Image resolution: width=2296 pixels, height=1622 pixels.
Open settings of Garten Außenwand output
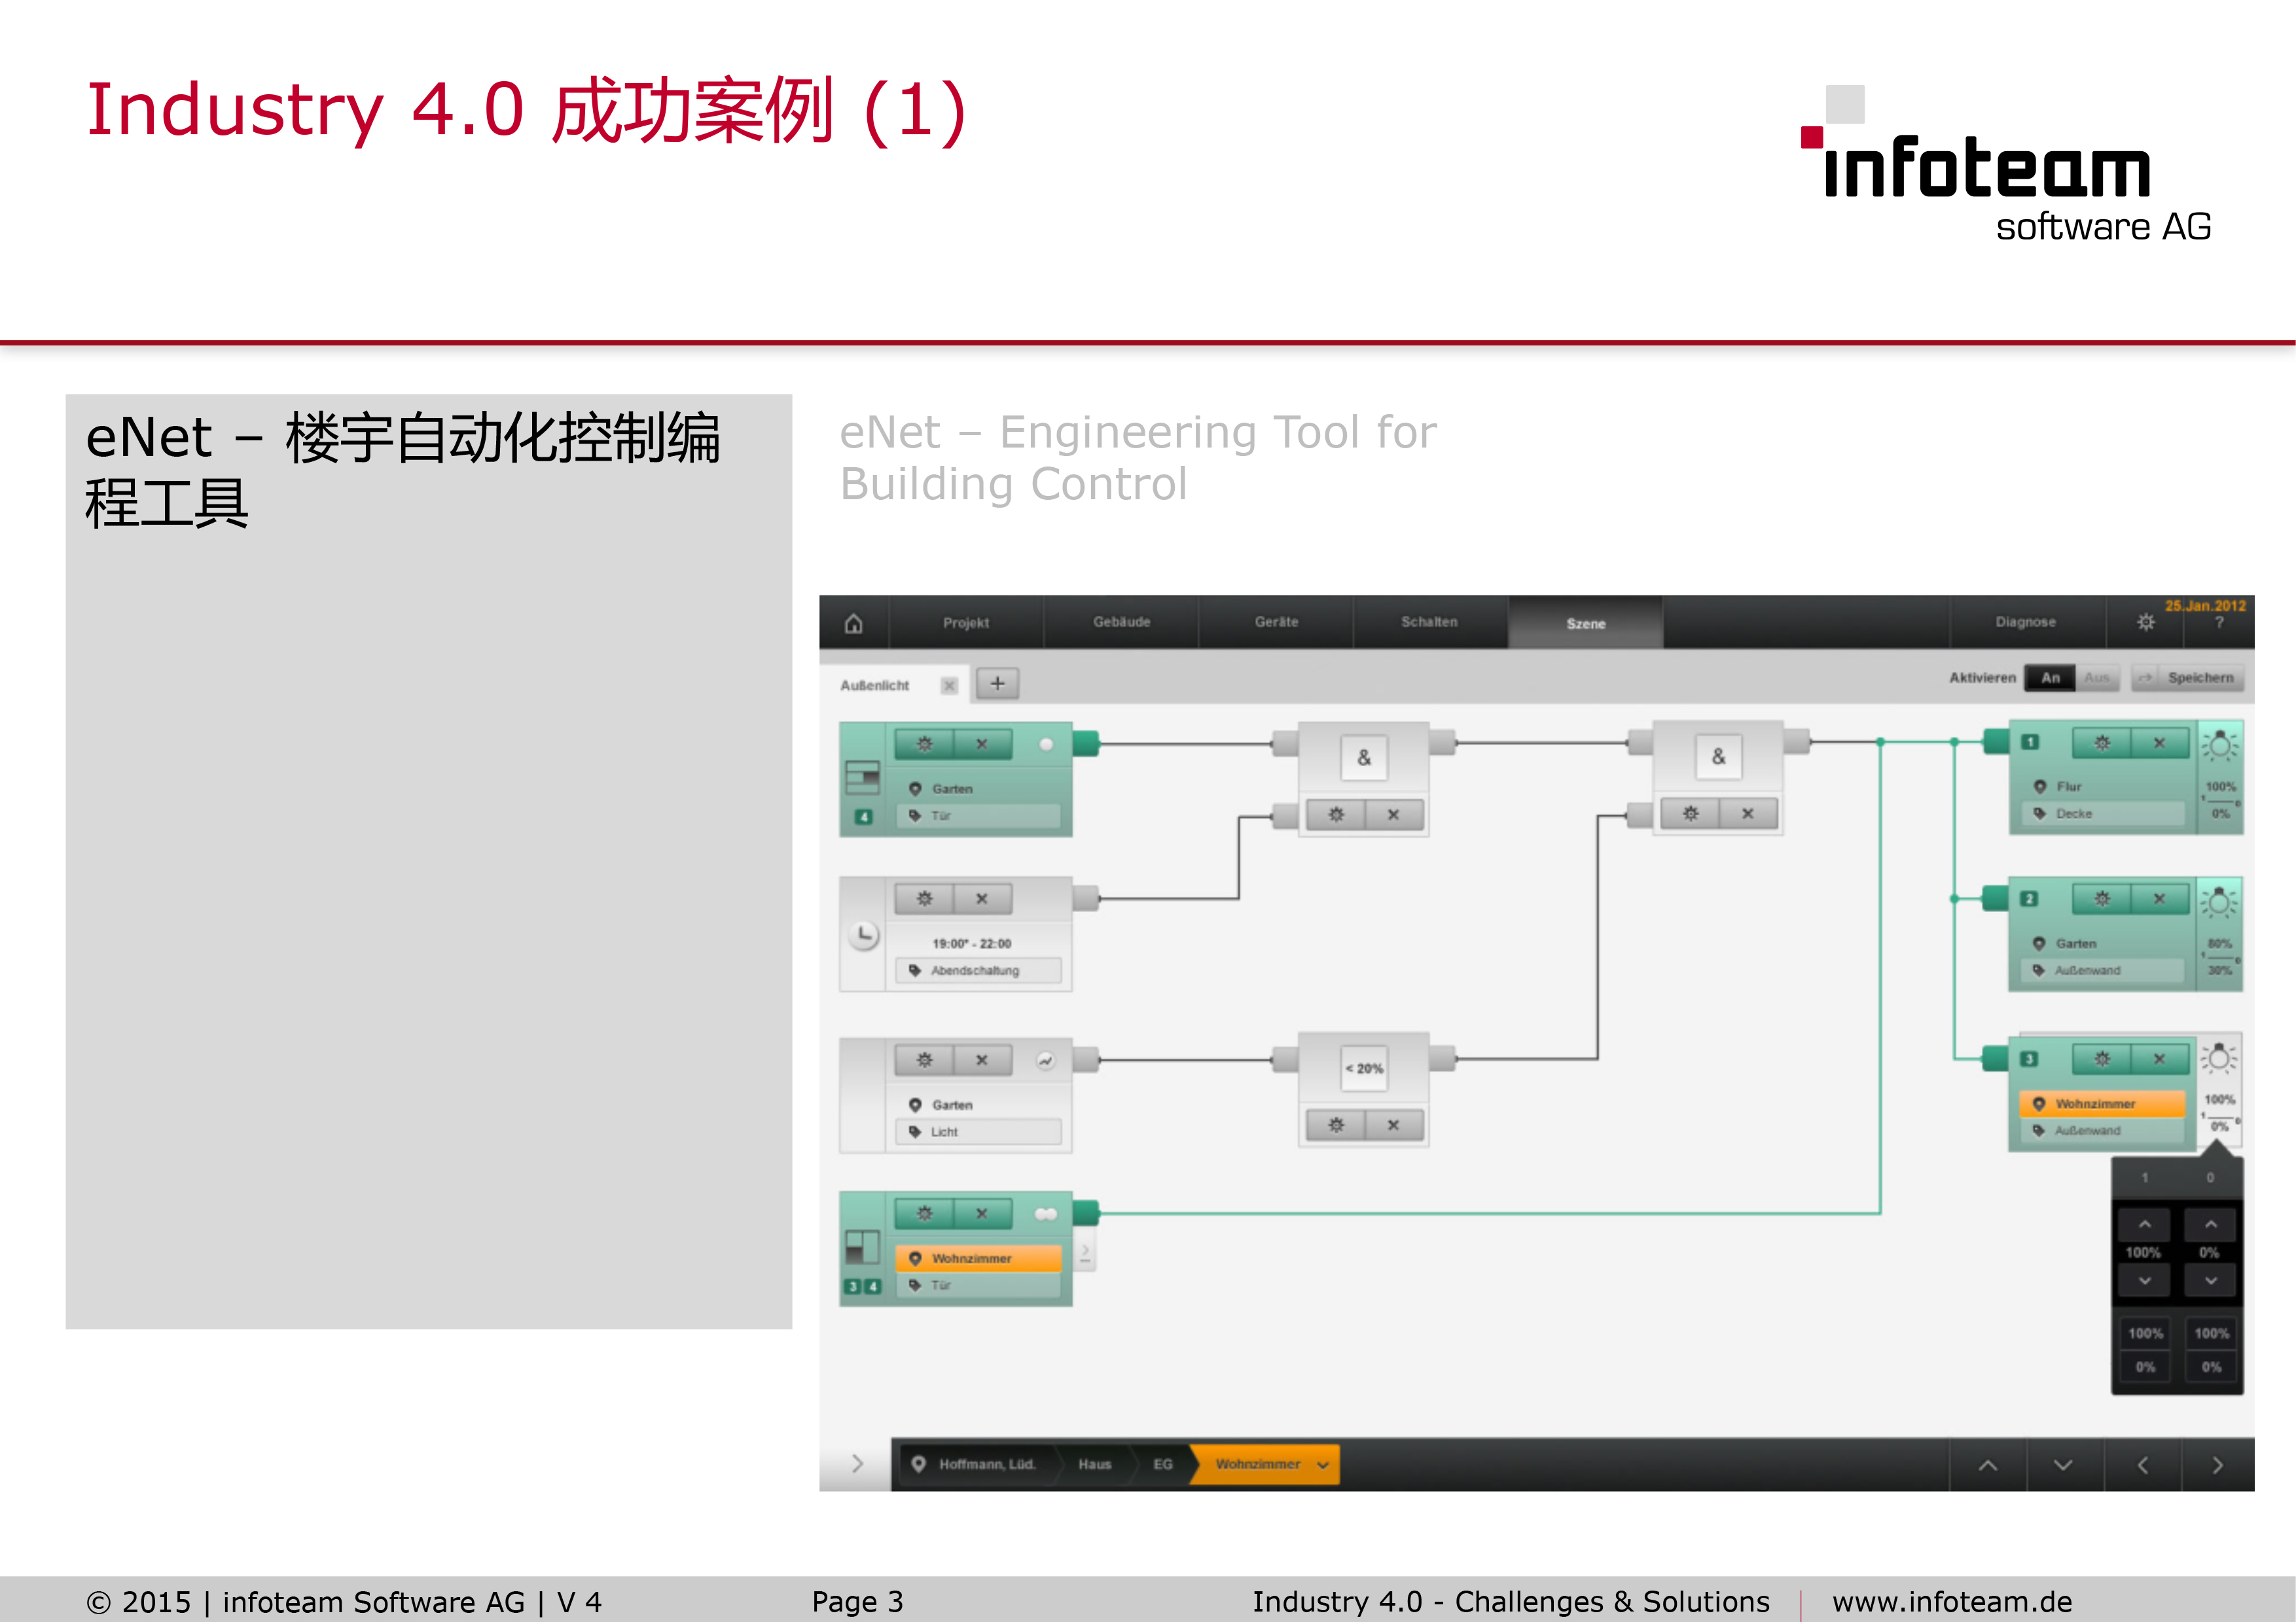click(x=2102, y=898)
